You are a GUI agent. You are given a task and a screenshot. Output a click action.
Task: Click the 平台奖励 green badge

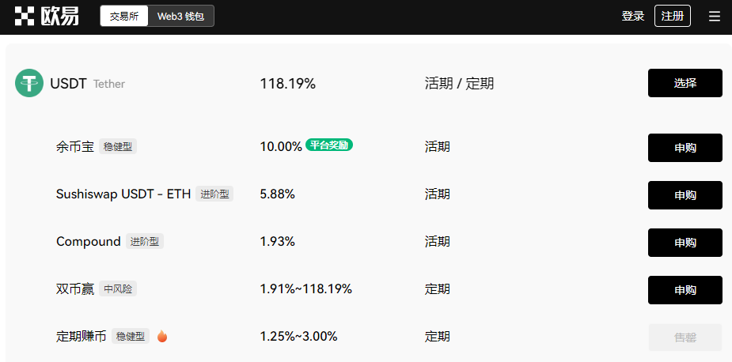(x=329, y=145)
